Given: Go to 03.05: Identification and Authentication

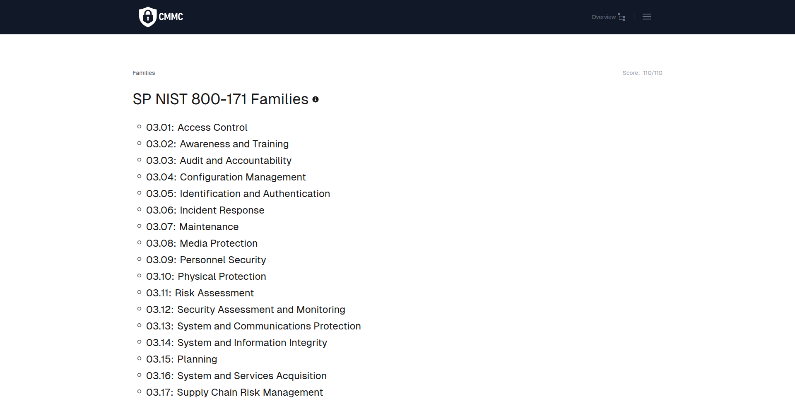Looking at the screenshot, I should [238, 194].
